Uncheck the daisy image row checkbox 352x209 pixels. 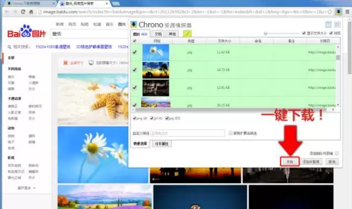point(134,52)
